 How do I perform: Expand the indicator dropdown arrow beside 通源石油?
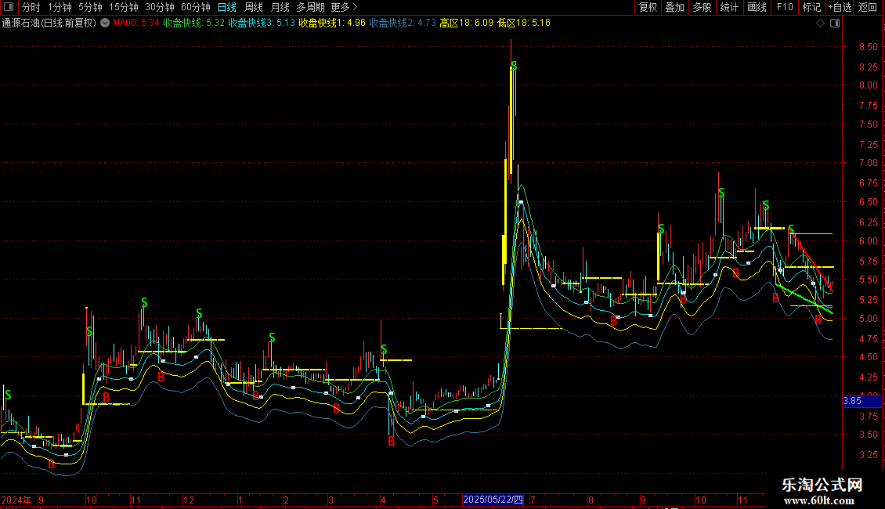[x=105, y=23]
